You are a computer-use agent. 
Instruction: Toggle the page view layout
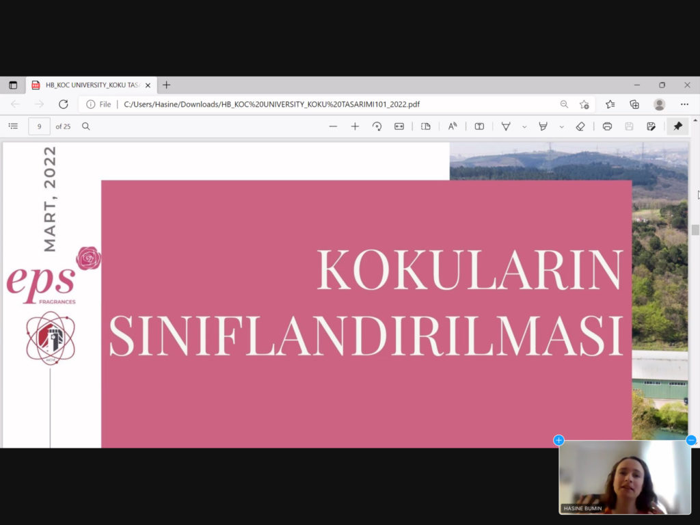(x=426, y=126)
